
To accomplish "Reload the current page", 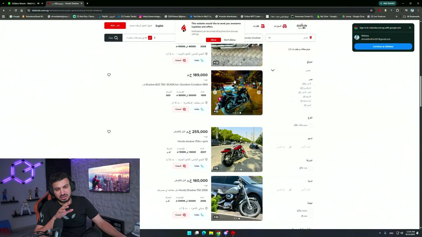I will tap(15, 10).
